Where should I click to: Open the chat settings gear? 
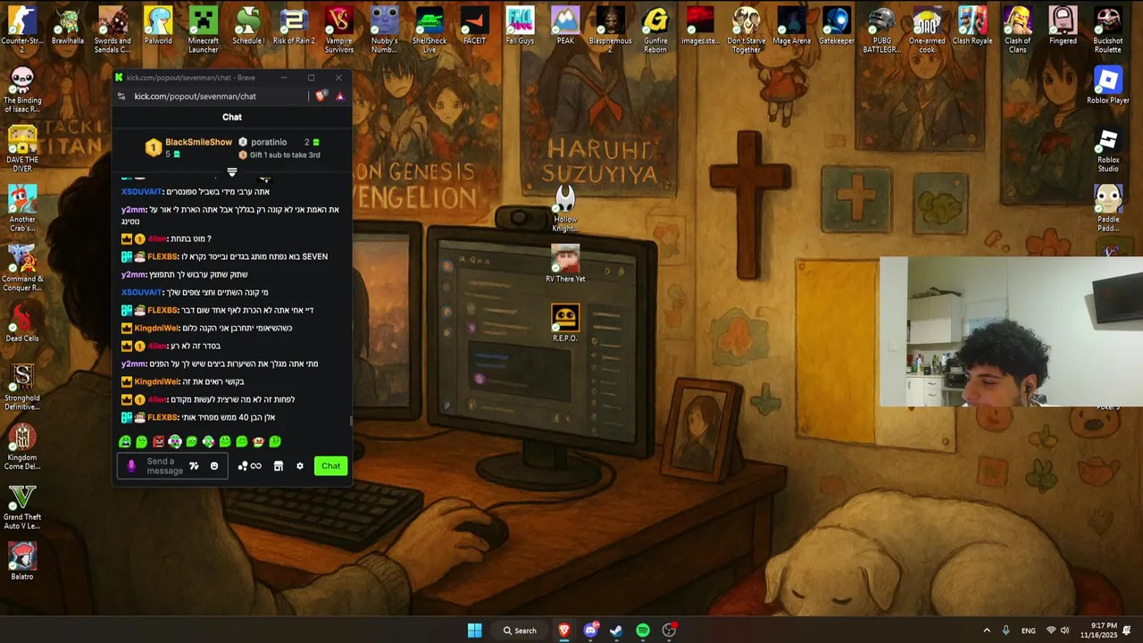tap(300, 466)
